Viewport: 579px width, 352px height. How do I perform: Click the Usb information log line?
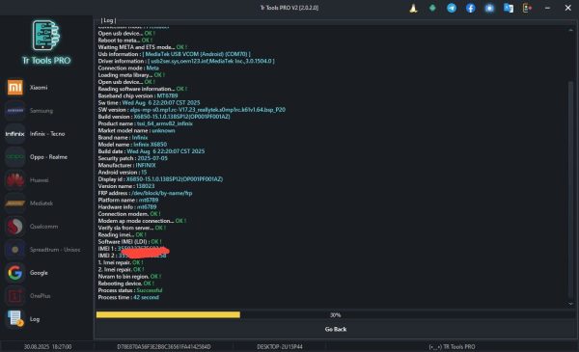tap(174, 54)
